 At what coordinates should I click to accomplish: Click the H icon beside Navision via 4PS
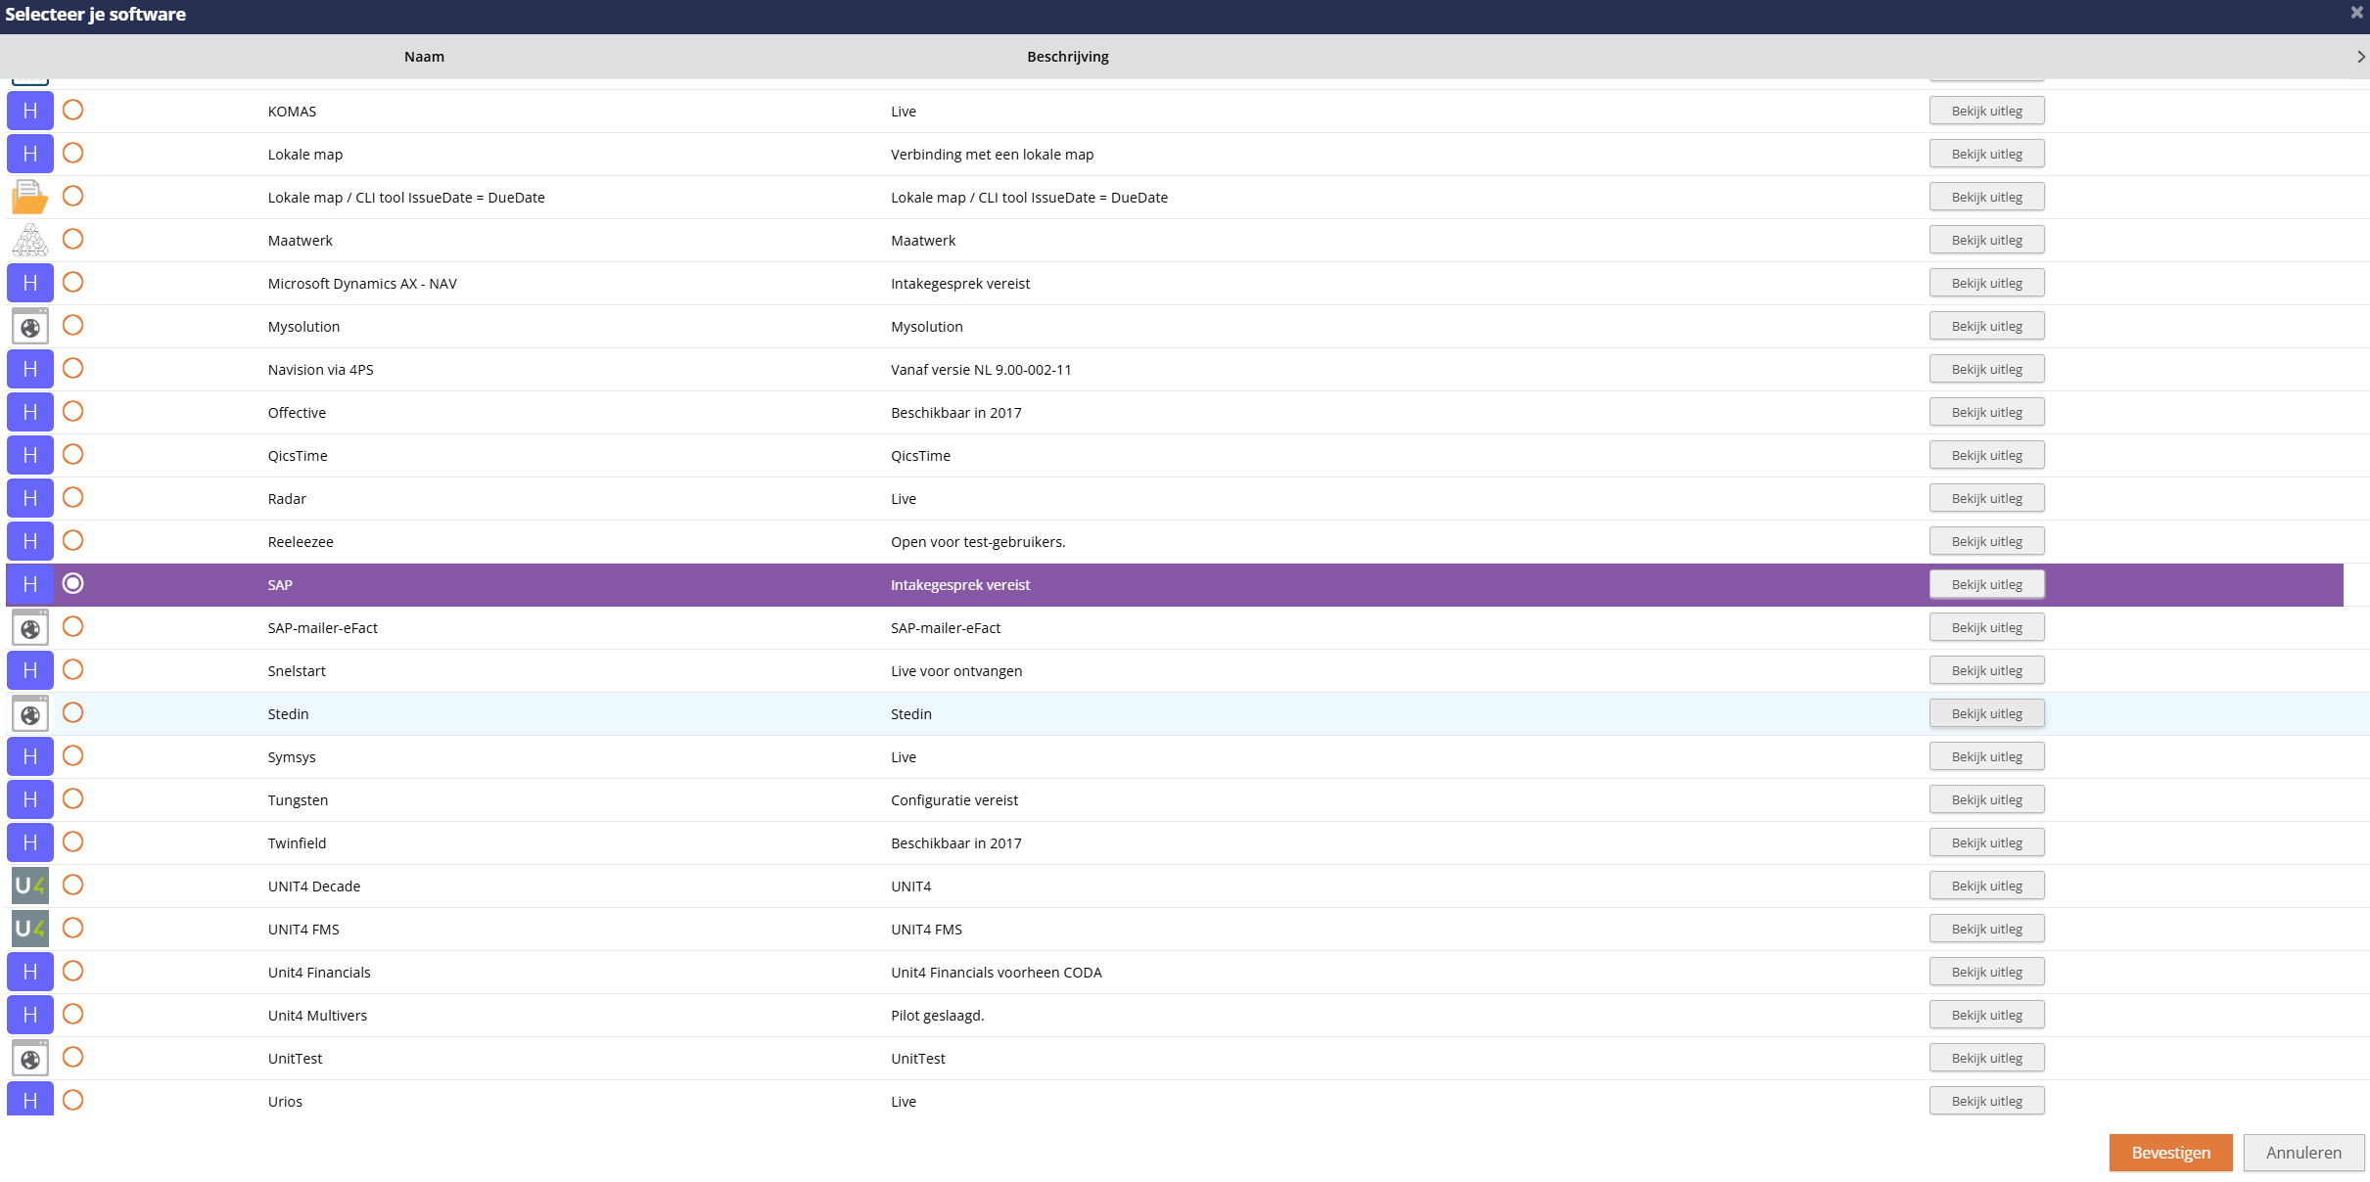30,369
